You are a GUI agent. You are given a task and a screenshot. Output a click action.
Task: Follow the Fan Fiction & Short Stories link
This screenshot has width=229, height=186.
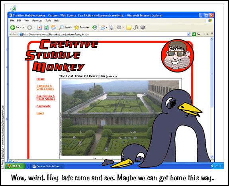click(x=46, y=98)
